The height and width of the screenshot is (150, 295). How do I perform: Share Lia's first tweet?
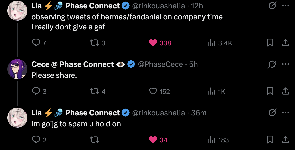pos(285,43)
